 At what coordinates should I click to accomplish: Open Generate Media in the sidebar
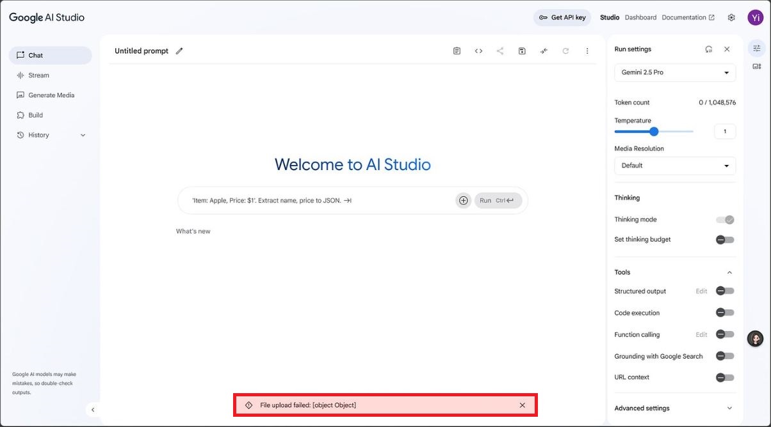coord(51,95)
